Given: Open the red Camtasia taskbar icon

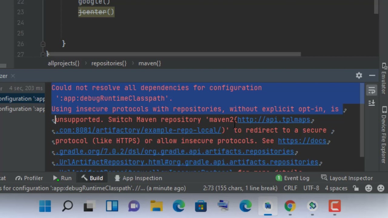Looking at the screenshot, I should (335, 206).
